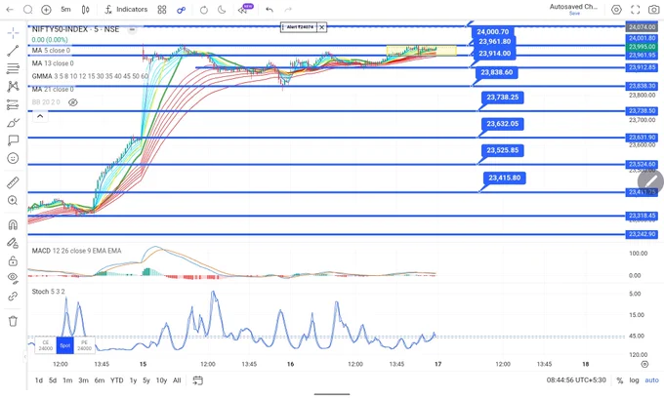The height and width of the screenshot is (398, 664).
Task: Toggle auto scale
Action: pyautogui.click(x=651, y=380)
